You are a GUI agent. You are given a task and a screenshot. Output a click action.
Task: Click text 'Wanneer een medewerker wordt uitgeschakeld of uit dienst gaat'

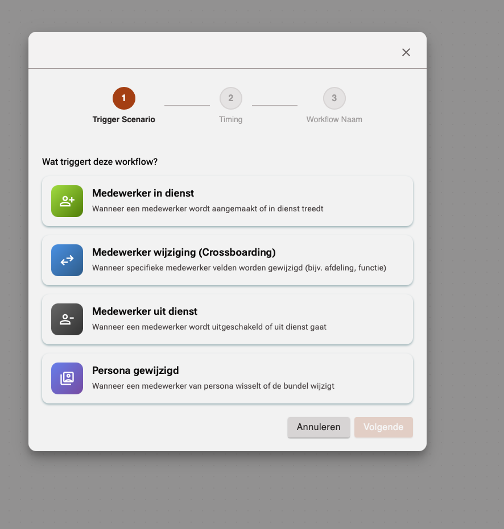tap(209, 327)
